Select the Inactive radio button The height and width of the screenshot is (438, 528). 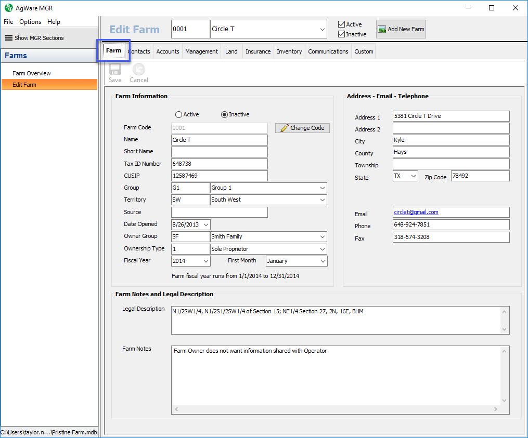click(x=225, y=114)
